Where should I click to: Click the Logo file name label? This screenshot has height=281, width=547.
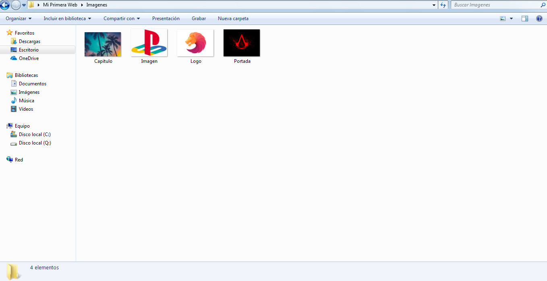point(196,61)
